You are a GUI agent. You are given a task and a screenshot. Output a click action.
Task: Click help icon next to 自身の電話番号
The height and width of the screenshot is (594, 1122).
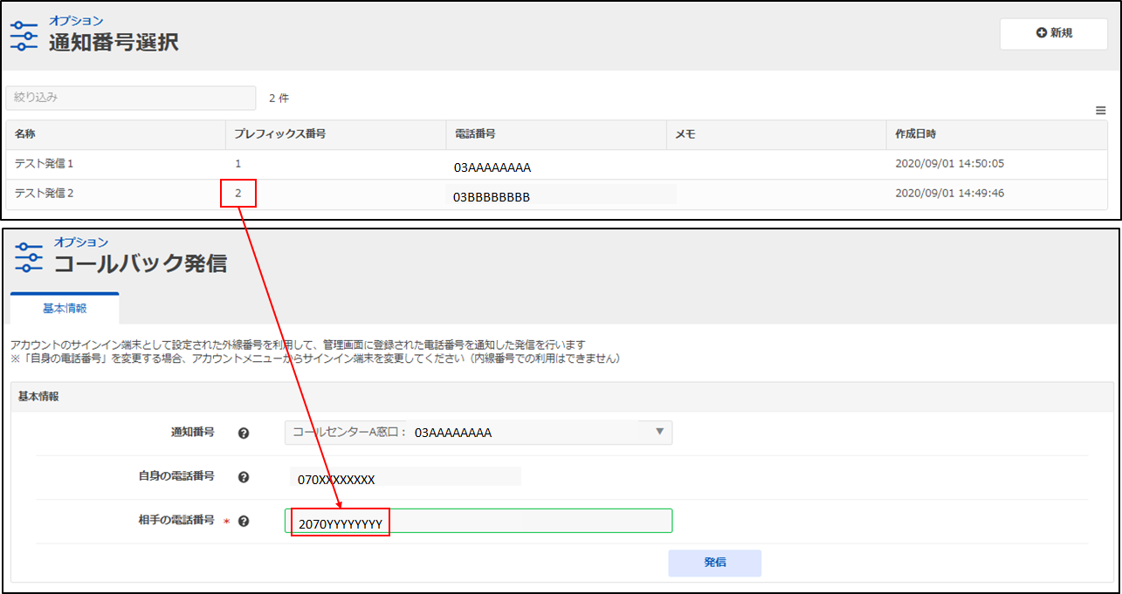(244, 477)
